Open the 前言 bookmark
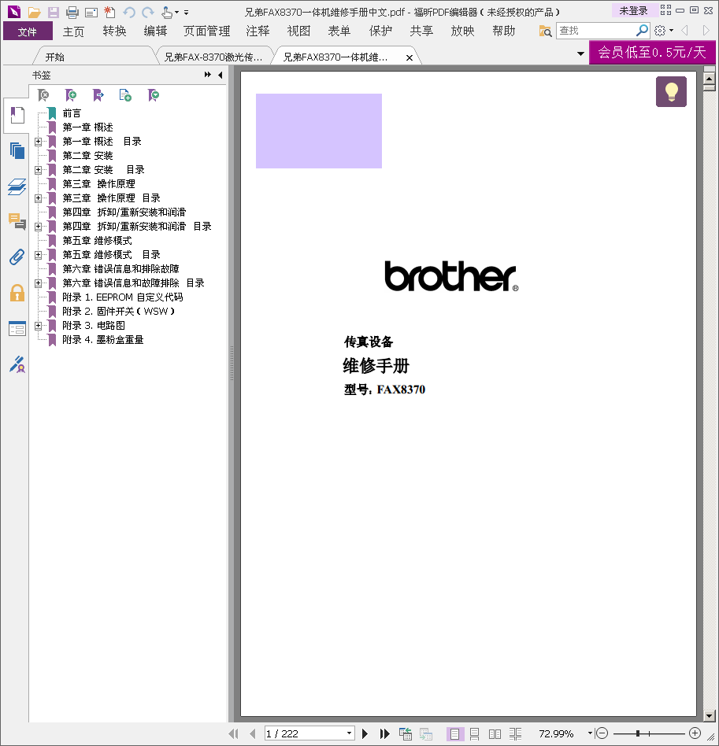Screen dimensions: 719x746 click(x=72, y=113)
